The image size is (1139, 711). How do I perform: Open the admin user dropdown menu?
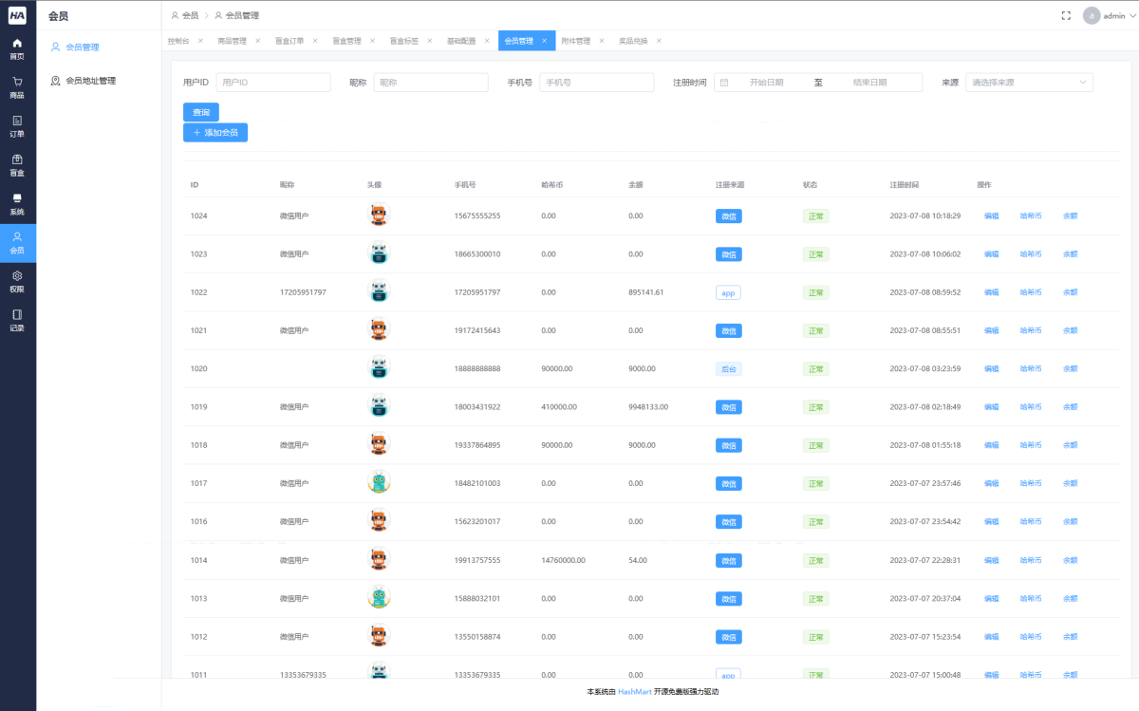(1106, 15)
